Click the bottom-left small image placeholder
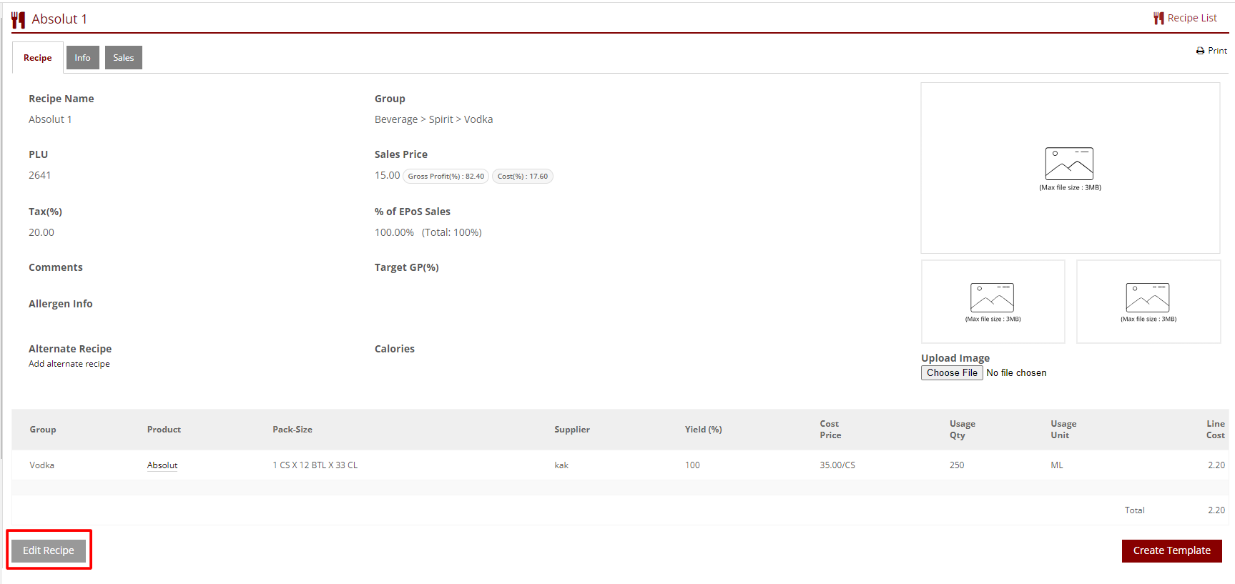This screenshot has width=1235, height=584. (992, 298)
